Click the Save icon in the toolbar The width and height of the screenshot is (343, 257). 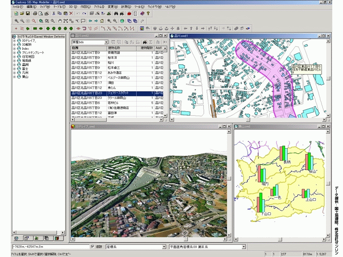click(x=29, y=13)
